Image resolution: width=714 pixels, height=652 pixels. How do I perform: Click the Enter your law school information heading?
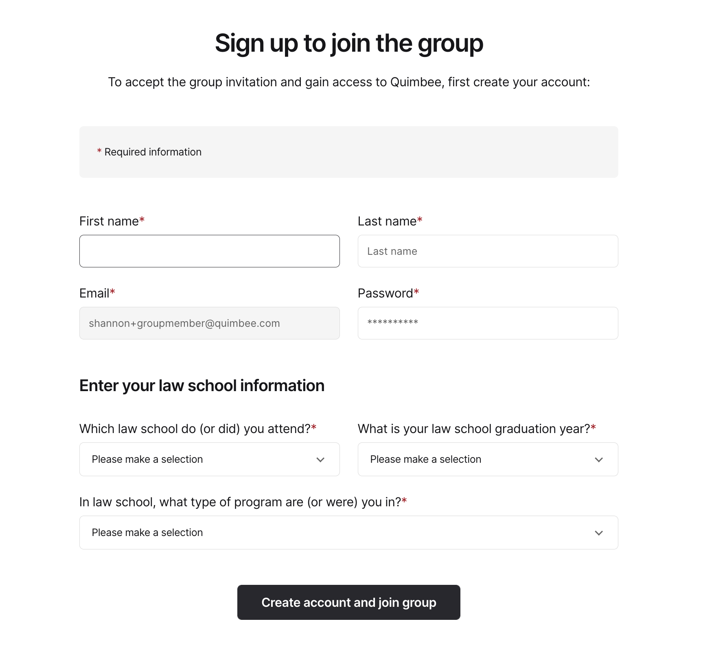tap(202, 385)
